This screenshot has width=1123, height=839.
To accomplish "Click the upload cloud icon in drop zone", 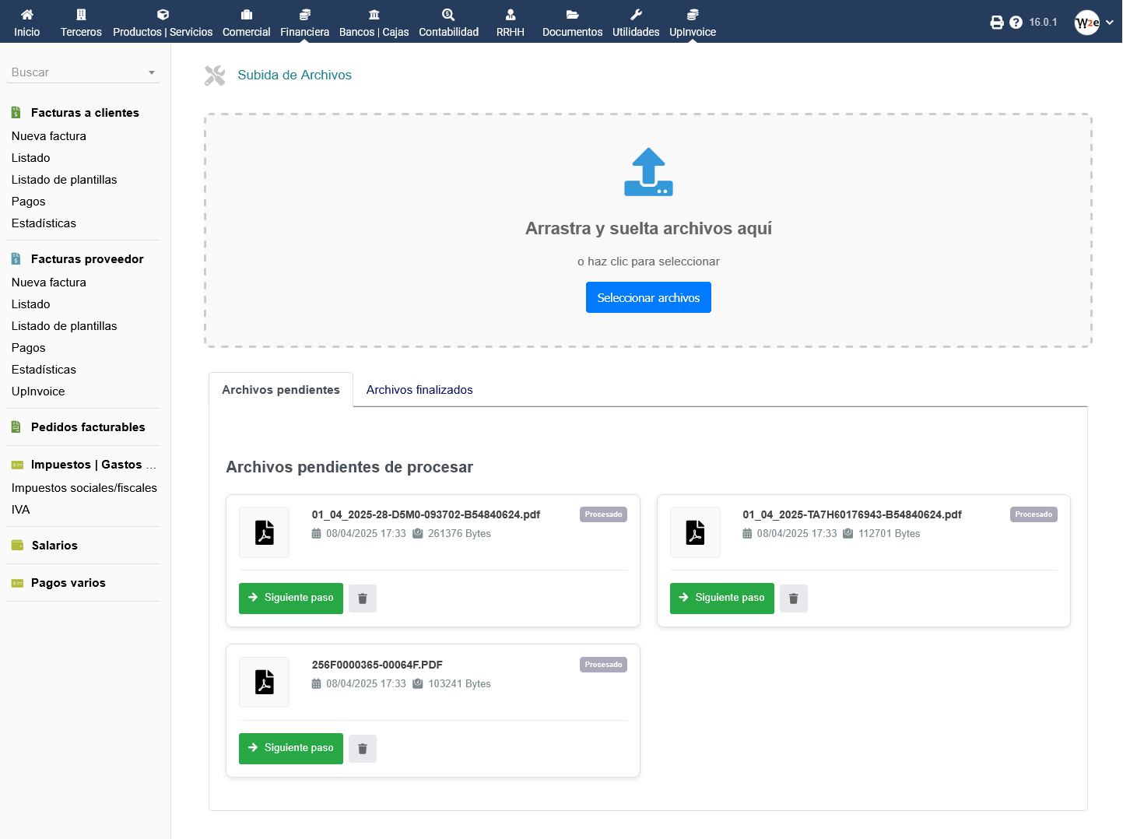I will click(648, 172).
